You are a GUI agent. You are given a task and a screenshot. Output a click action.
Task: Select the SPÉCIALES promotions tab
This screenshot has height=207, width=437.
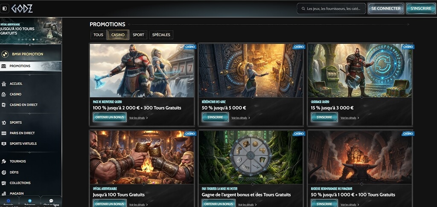161,35
